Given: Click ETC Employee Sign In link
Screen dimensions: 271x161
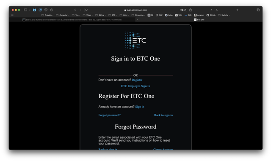Looking at the screenshot, I should (x=135, y=86).
